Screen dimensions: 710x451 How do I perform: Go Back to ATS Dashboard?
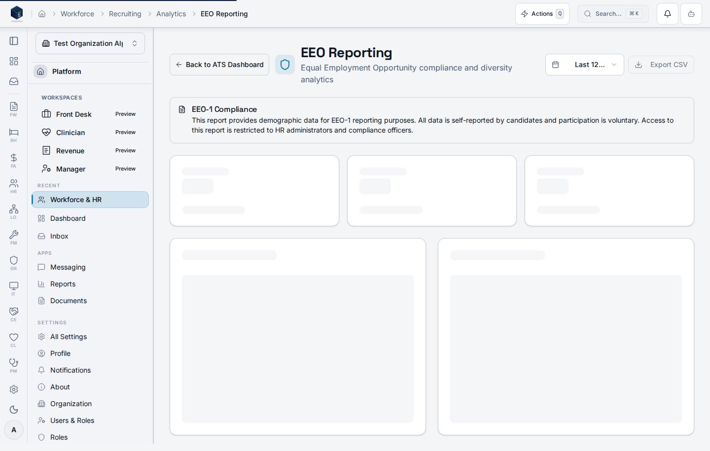point(219,65)
